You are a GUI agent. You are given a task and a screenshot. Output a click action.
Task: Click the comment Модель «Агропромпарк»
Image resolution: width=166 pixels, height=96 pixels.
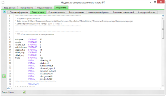point(27,18)
